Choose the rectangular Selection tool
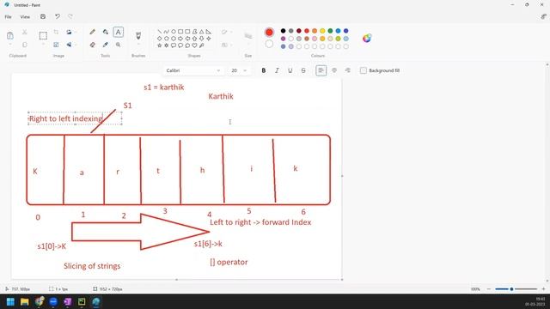 (43, 35)
